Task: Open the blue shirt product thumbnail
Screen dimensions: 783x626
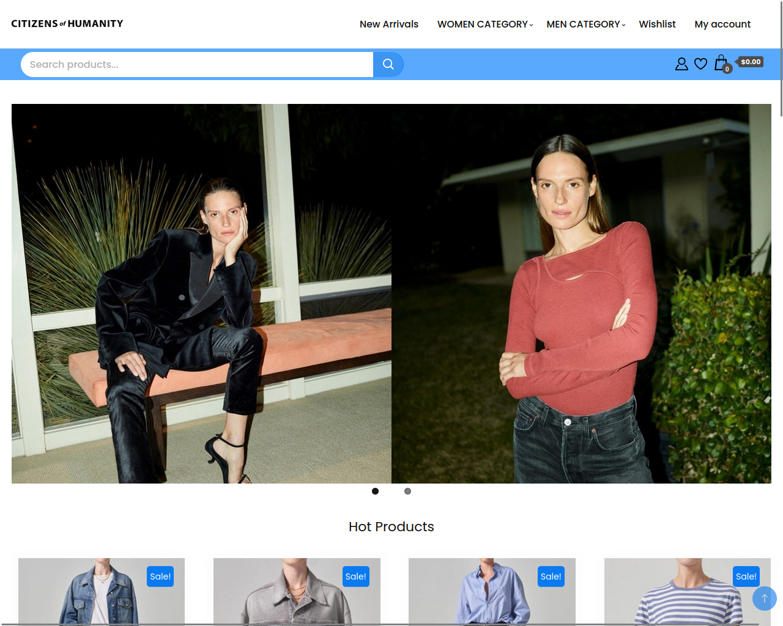Action: pos(492,591)
